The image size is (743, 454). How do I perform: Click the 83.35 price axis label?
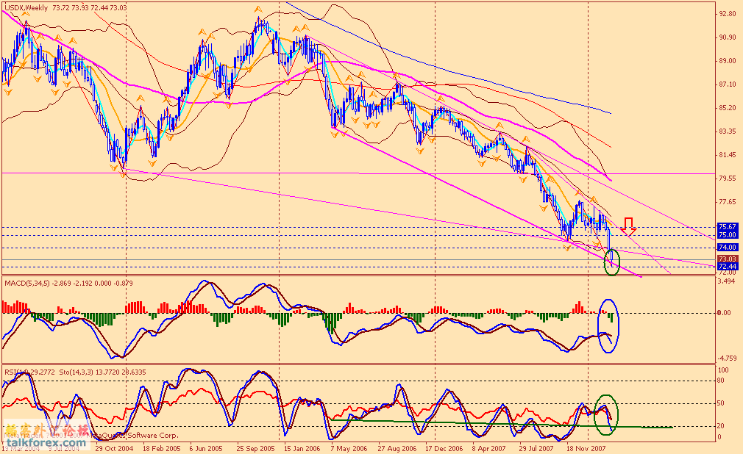(728, 131)
